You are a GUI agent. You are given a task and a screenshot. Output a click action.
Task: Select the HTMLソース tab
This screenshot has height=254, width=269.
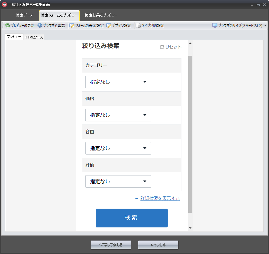tap(34, 37)
